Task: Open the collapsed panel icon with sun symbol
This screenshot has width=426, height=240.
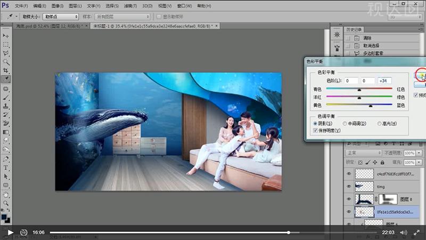Action: (x=337, y=35)
